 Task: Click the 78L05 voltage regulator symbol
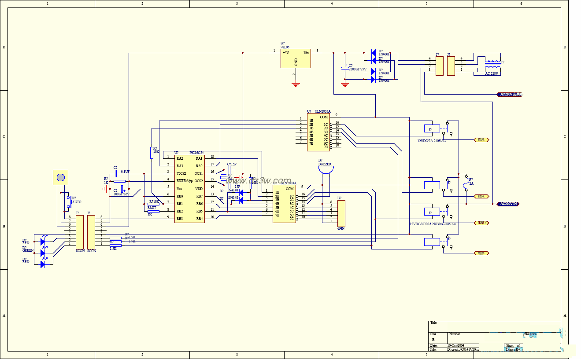[296, 59]
